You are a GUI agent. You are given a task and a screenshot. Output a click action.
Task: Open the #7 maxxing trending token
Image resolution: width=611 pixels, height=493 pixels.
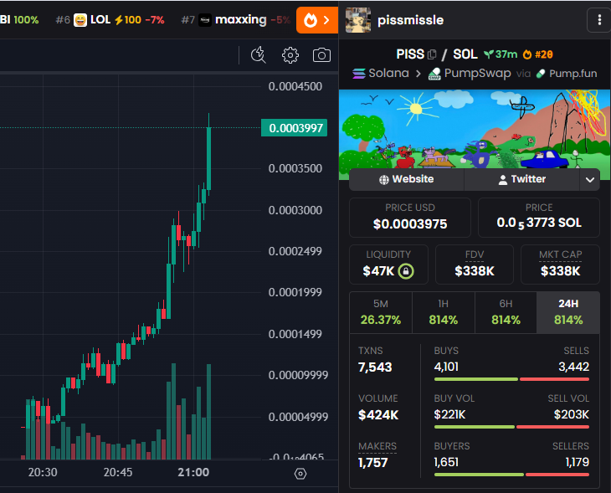pos(236,20)
